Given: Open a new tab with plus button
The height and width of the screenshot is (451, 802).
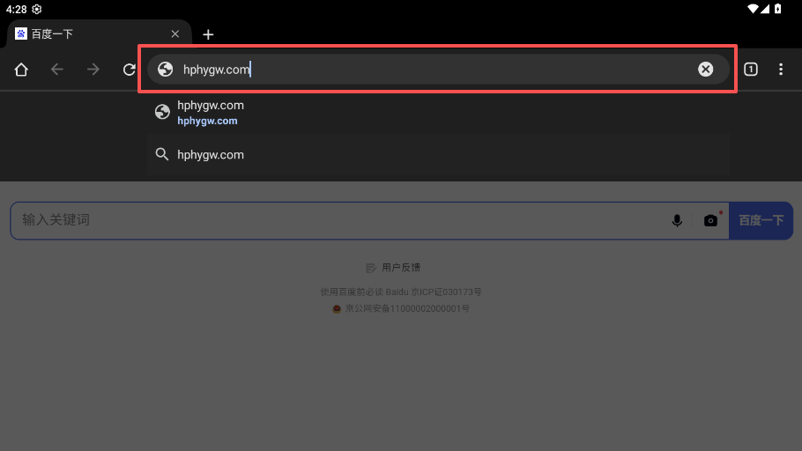Looking at the screenshot, I should 208,34.
